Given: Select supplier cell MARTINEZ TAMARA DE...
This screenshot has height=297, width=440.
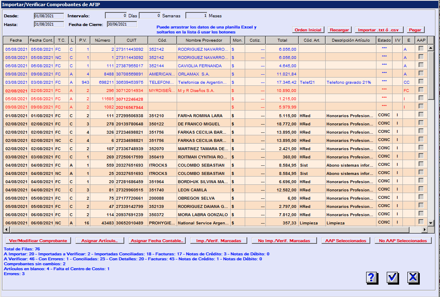Looking at the screenshot, I should tap(204, 148).
